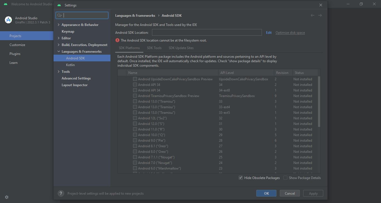Go back using the left navigation arrow
The image size is (381, 203).
click(312, 15)
